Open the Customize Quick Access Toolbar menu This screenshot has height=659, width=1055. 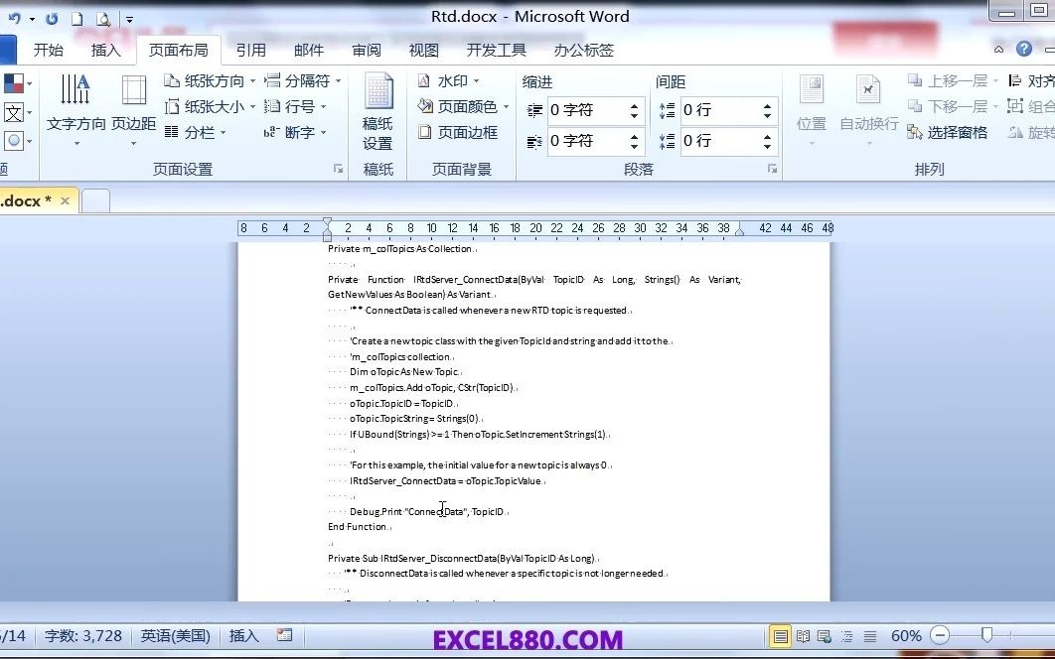point(129,17)
